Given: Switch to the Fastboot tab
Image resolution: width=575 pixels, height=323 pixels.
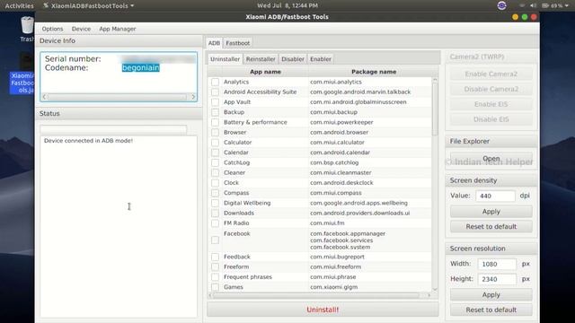Looking at the screenshot, I should coord(237,43).
